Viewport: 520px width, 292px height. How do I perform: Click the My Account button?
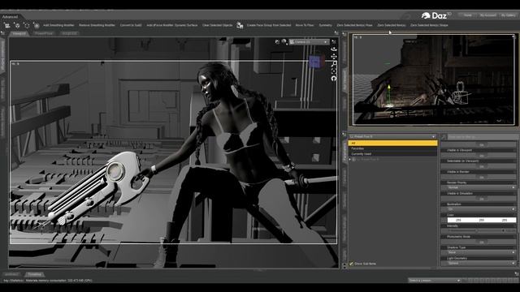click(487, 15)
